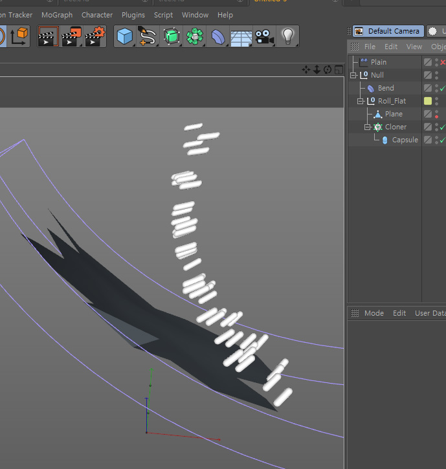Collapse the Cloner hierarchy
Image resolution: width=446 pixels, height=469 pixels.
(x=368, y=127)
